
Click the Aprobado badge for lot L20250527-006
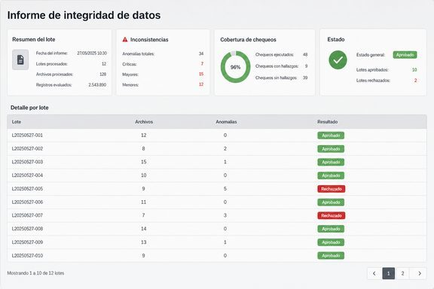click(x=331, y=202)
